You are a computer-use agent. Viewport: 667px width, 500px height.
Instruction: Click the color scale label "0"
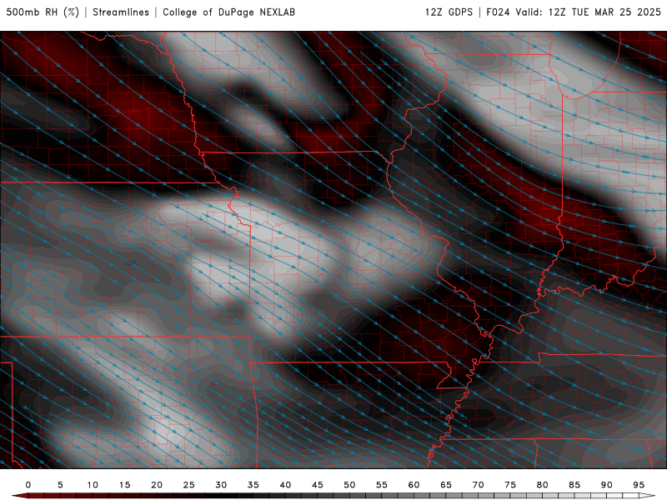28,485
